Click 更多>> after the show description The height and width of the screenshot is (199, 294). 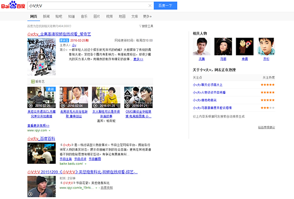click(x=138, y=59)
